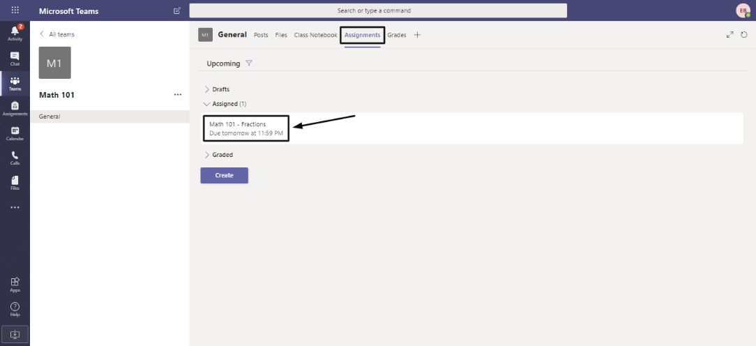Click the Upcoming heading
Image resolution: width=756 pixels, height=346 pixels.
tap(223, 63)
